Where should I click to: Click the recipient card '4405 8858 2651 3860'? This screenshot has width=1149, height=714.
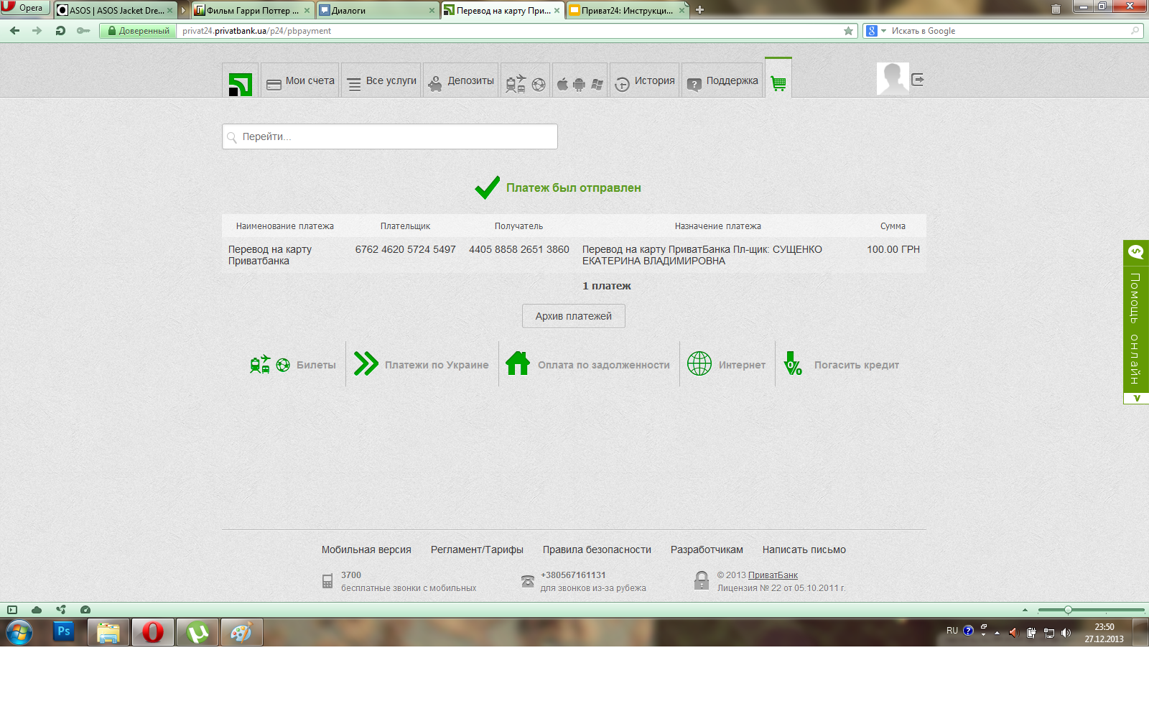(519, 249)
